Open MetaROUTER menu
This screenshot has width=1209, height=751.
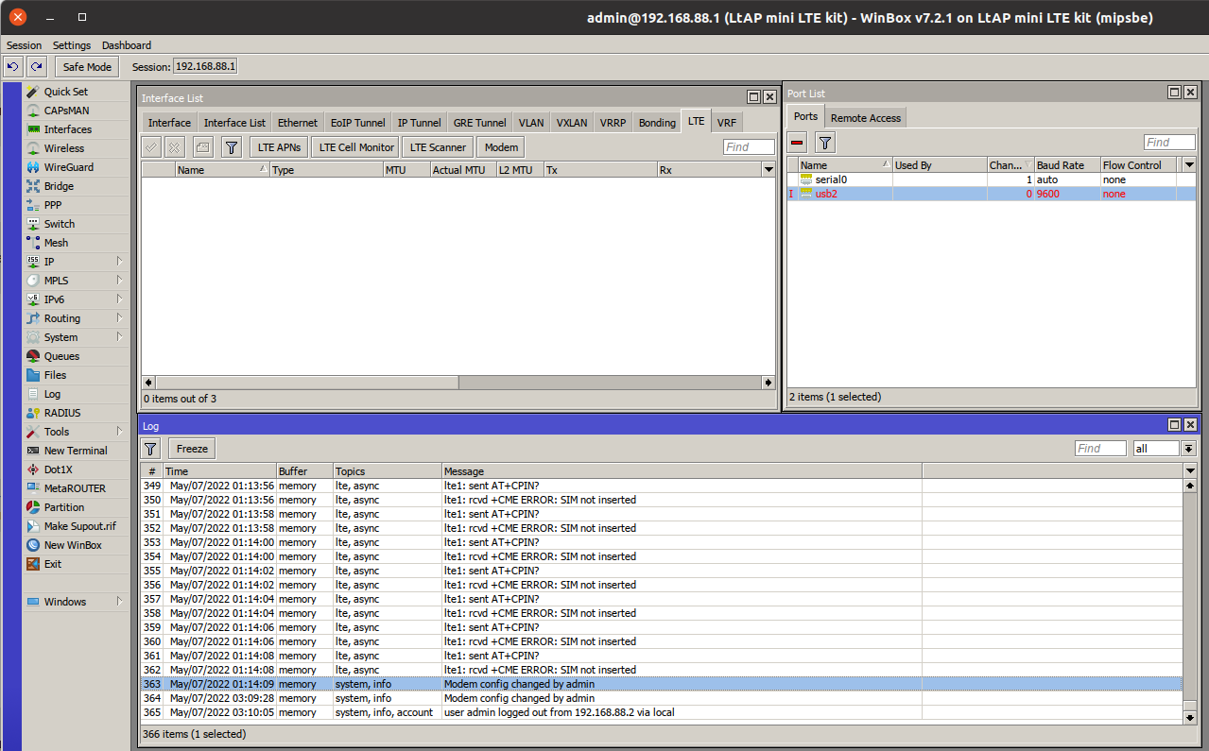[76, 488]
